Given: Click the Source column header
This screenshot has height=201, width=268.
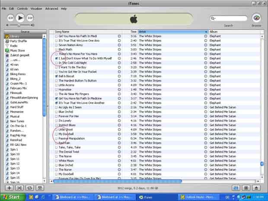Looking at the screenshot, I should pos(25,32).
